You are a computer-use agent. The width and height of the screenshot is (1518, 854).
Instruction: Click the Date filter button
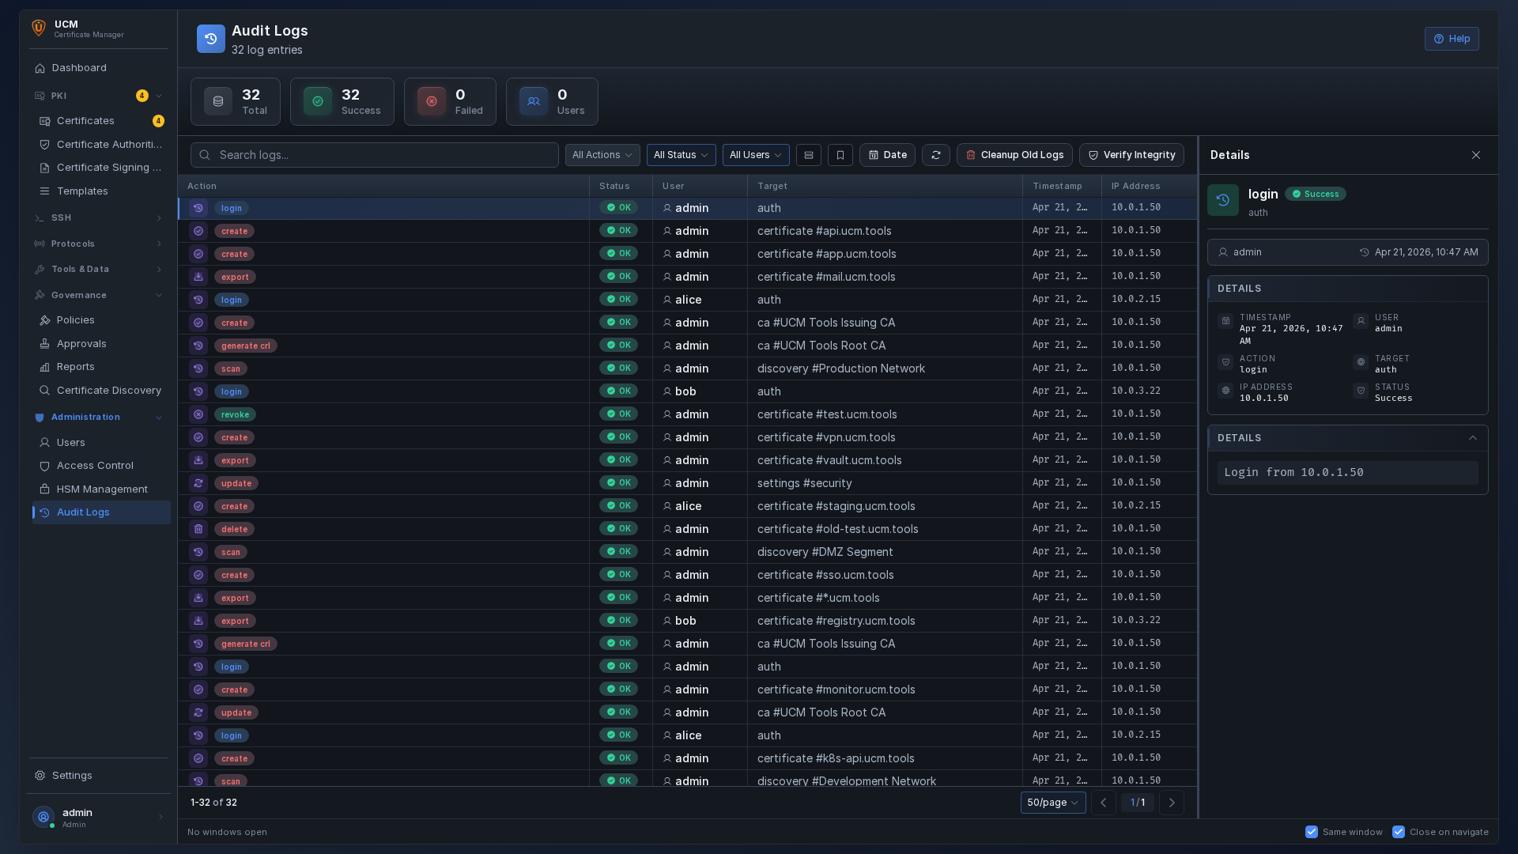[x=887, y=155]
